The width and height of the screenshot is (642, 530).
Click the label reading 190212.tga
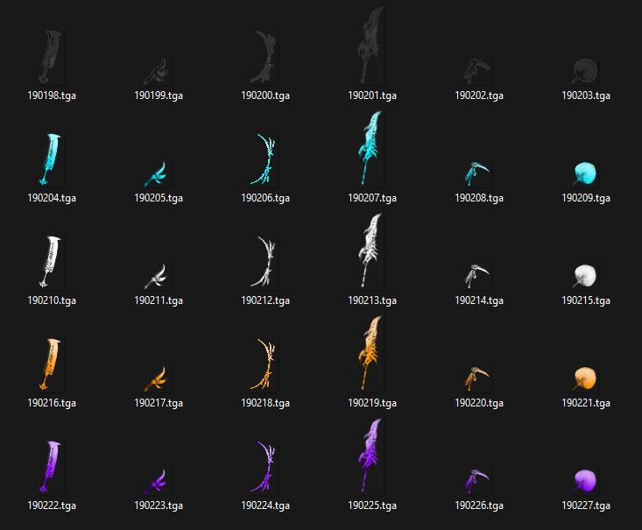coord(265,300)
